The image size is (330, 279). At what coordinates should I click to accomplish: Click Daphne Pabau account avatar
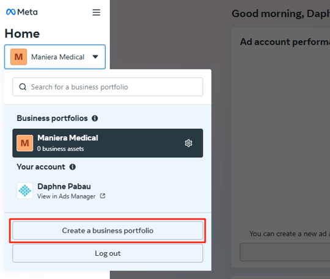(25, 190)
